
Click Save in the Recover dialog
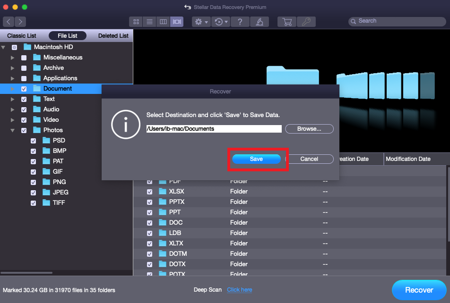(256, 159)
